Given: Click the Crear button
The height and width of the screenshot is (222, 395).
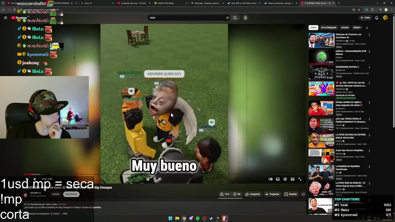Looking at the screenshot, I should 365,18.
